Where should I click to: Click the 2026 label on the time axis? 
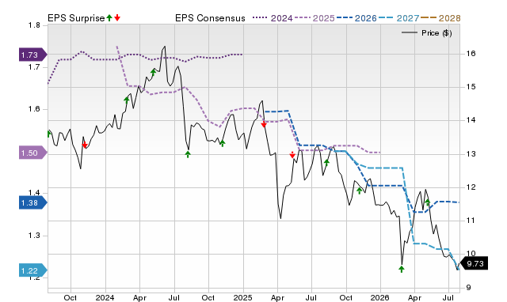click(380, 297)
